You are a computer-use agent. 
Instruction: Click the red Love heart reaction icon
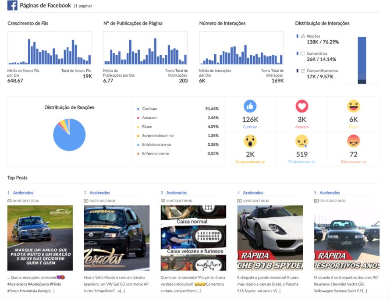coord(302,106)
